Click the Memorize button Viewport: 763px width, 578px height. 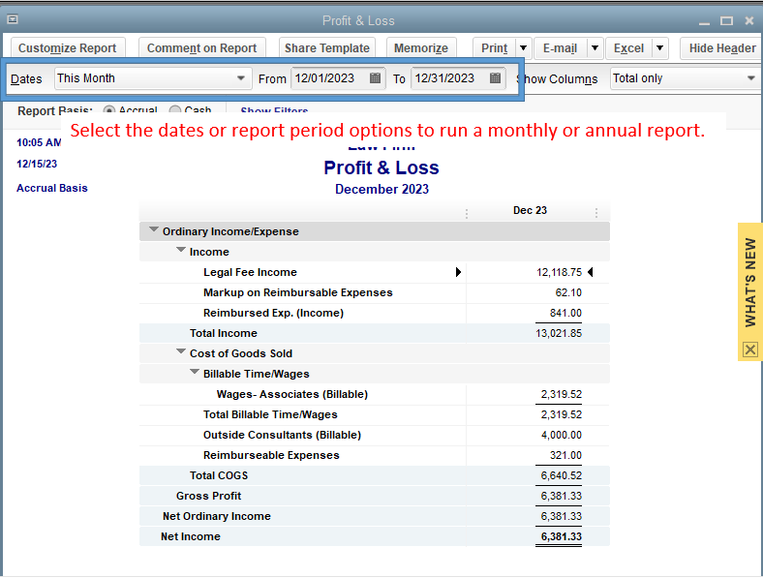pos(421,47)
